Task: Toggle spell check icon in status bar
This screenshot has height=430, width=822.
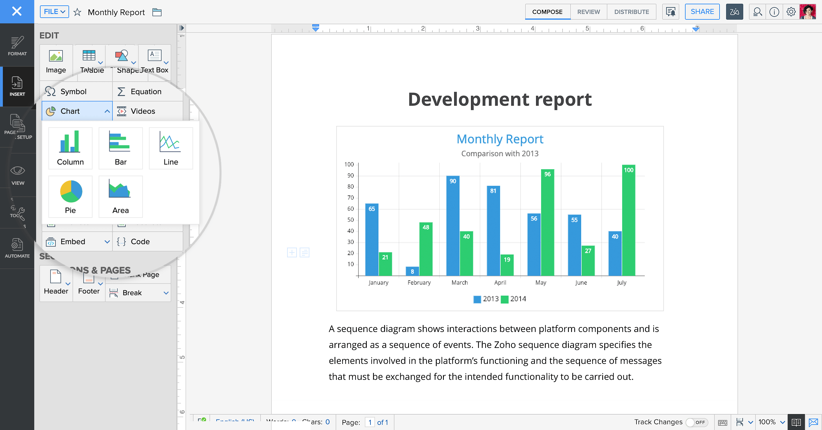Action: click(x=202, y=420)
